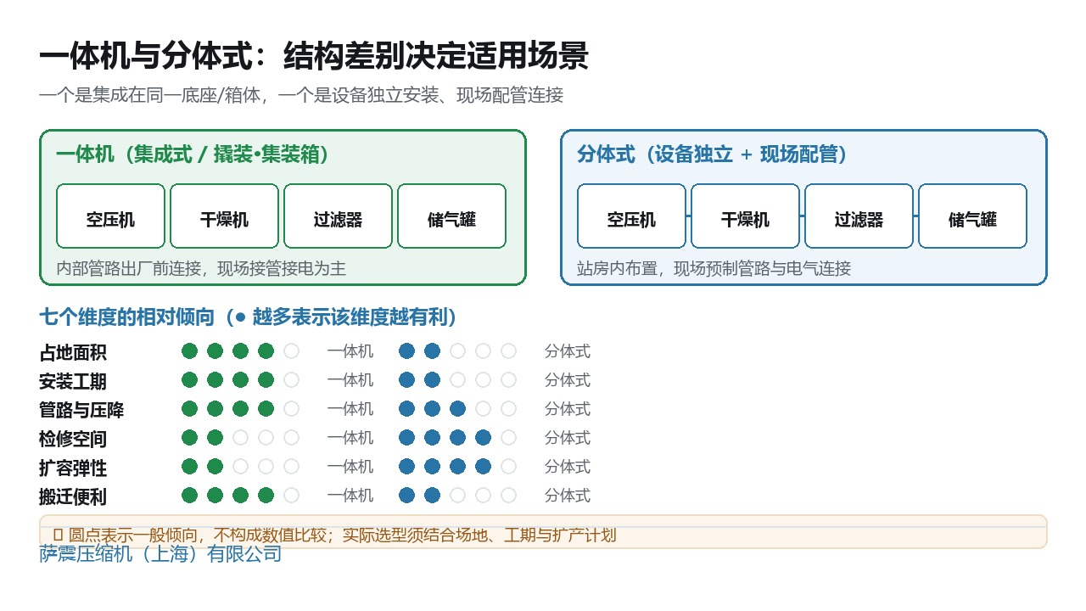The width and height of the screenshot is (1086, 611).
Task: Choose the 储气罐 box in the 一体机 panel
Action: point(451,216)
